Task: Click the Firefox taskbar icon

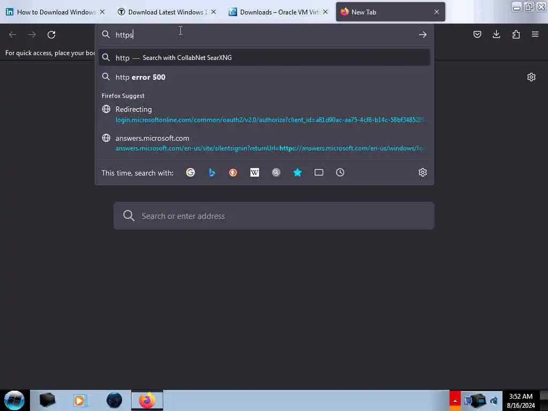Action: click(147, 400)
